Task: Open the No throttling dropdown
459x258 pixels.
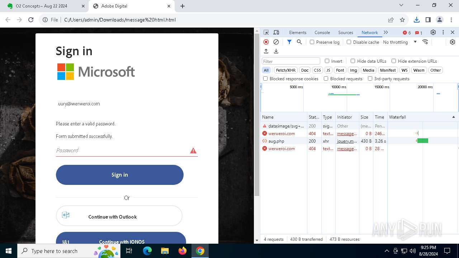Action: tap(400, 42)
